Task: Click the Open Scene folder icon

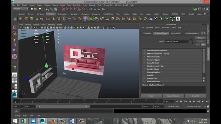Action: tap(36, 9)
